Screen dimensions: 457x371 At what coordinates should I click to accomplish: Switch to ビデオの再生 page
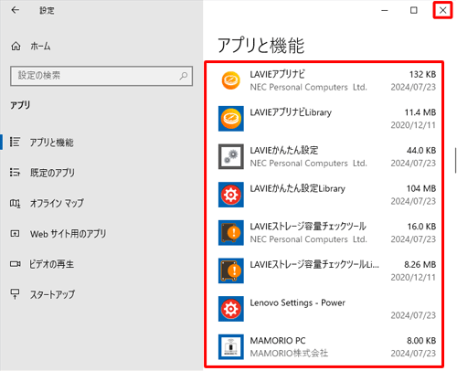[x=51, y=264]
